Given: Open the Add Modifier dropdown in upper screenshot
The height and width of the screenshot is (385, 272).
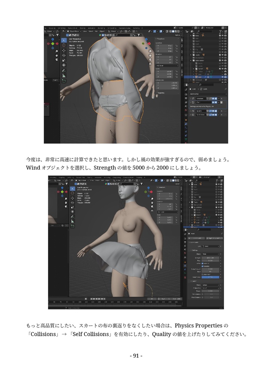Looking at the screenshot, I should pos(207,94).
